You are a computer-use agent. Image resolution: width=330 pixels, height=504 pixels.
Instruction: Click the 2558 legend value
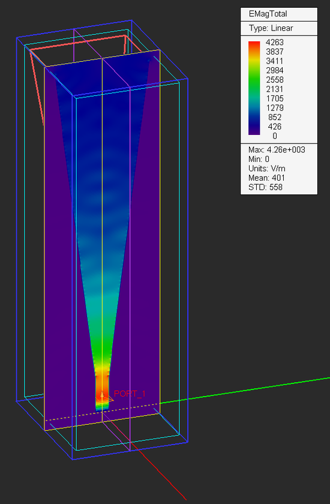click(275, 79)
